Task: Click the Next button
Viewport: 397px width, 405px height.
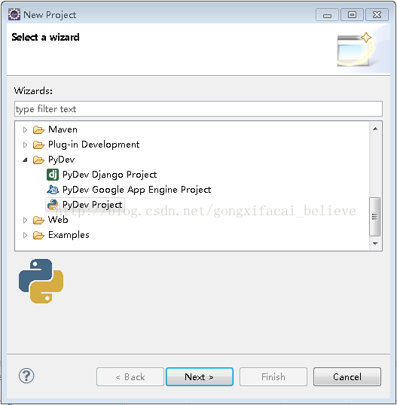Action: [x=200, y=377]
